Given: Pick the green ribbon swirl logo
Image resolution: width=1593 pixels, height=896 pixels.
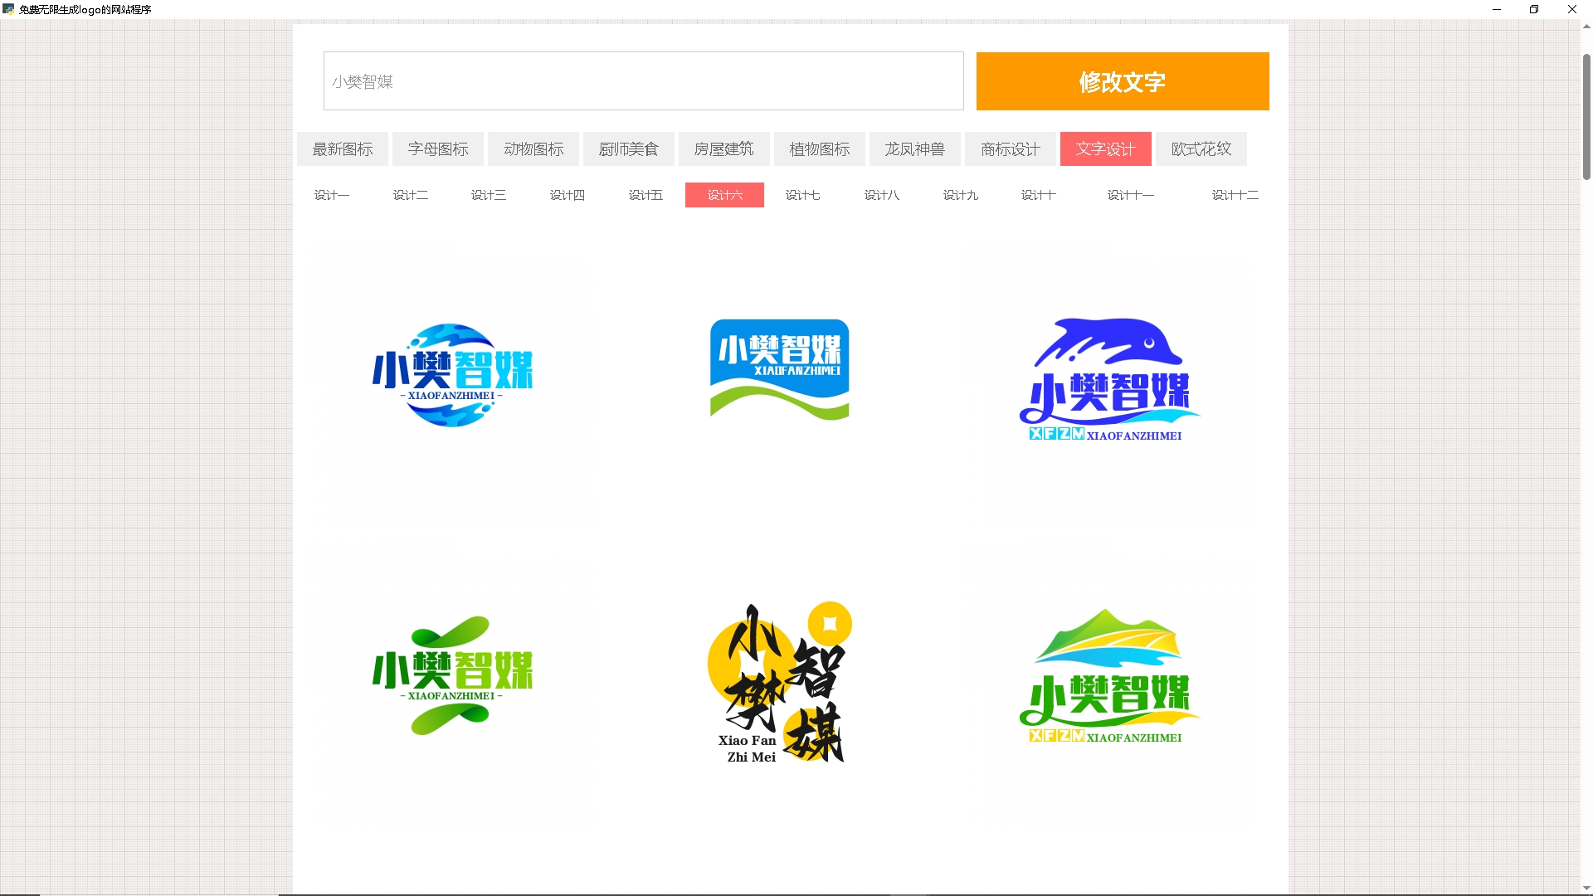Looking at the screenshot, I should tap(452, 675).
